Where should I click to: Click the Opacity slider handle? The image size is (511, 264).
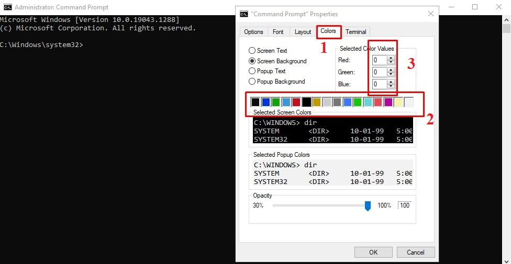(368, 206)
